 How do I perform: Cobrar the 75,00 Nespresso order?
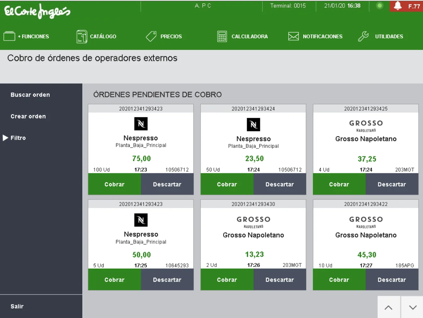(x=115, y=184)
